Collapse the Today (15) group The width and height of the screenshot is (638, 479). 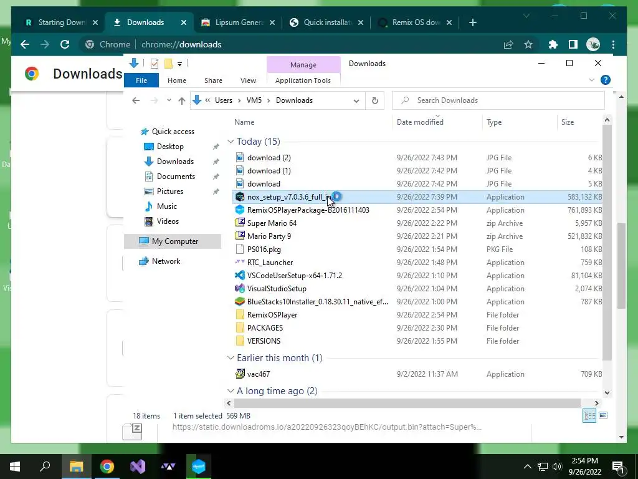coord(231,142)
